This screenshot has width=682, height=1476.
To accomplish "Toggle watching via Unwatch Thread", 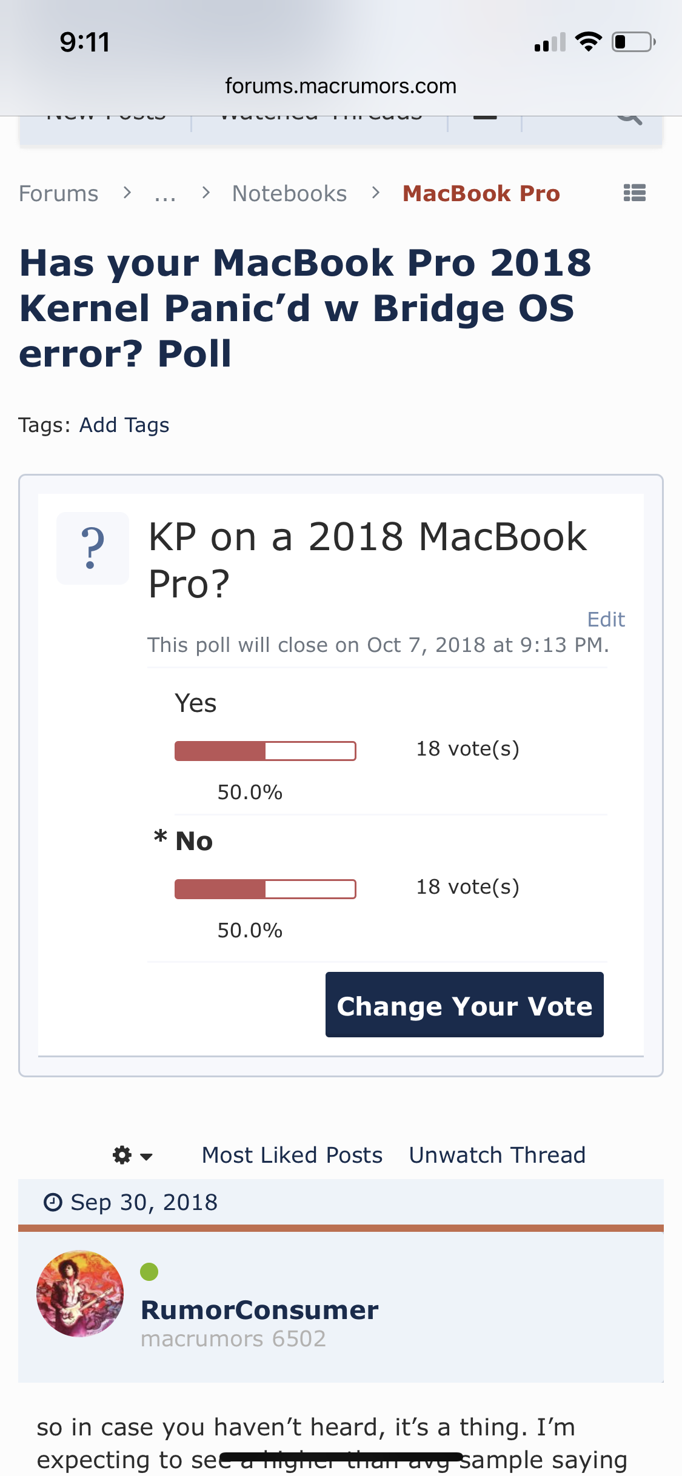I will 497,1155.
